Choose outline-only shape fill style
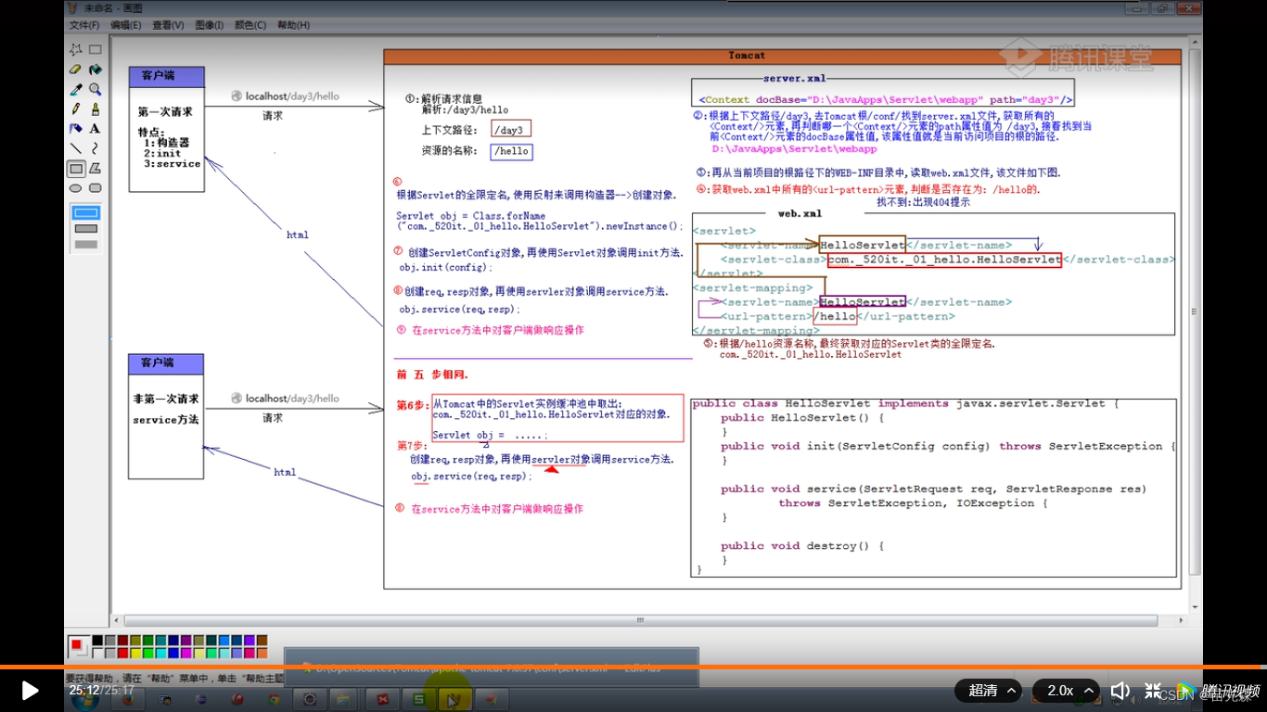Viewport: 1267px width, 712px height. 86,213
